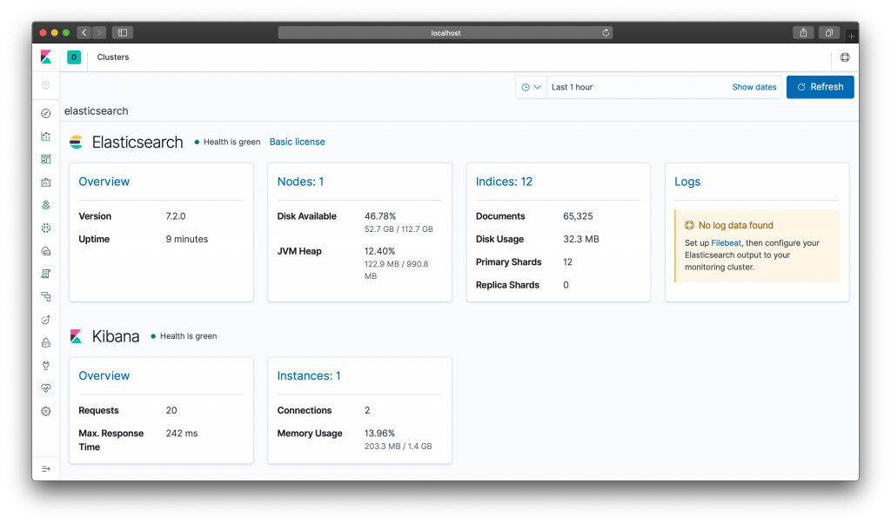891x523 pixels.
Task: Open the Basic license link
Action: pyautogui.click(x=298, y=142)
